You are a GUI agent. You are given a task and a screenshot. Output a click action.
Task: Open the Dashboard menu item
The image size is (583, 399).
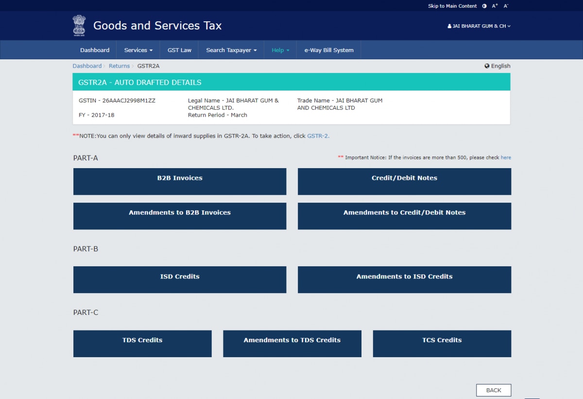(95, 50)
